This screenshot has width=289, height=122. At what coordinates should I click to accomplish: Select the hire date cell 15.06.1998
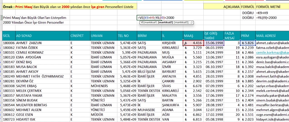214,43
